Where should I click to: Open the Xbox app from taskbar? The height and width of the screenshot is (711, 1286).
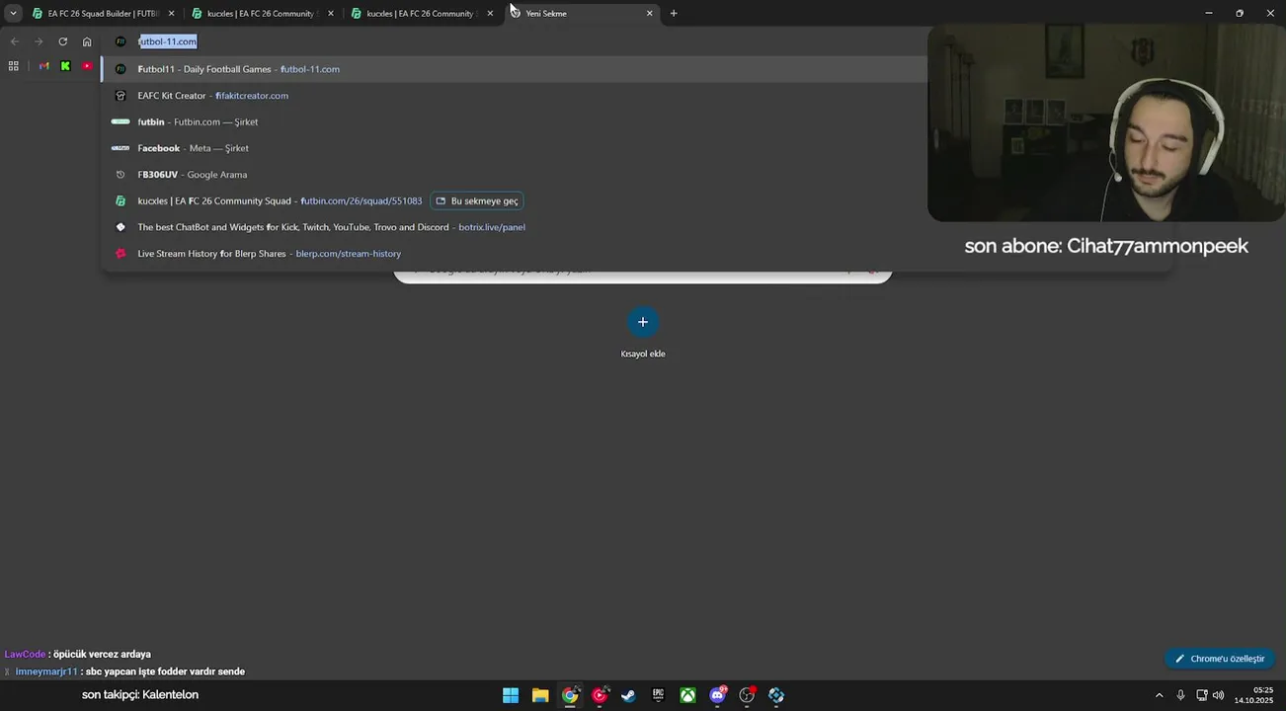[687, 695]
